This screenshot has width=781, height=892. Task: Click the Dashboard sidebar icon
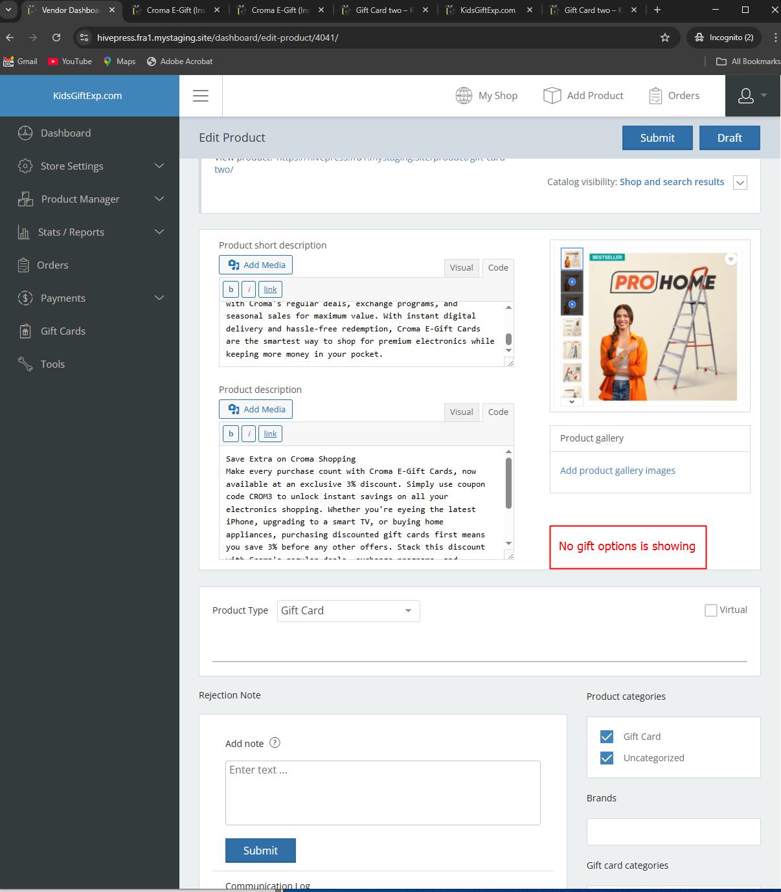point(25,133)
